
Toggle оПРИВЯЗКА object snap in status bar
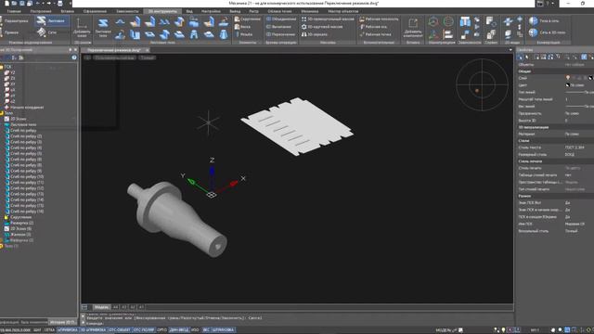click(x=68, y=330)
